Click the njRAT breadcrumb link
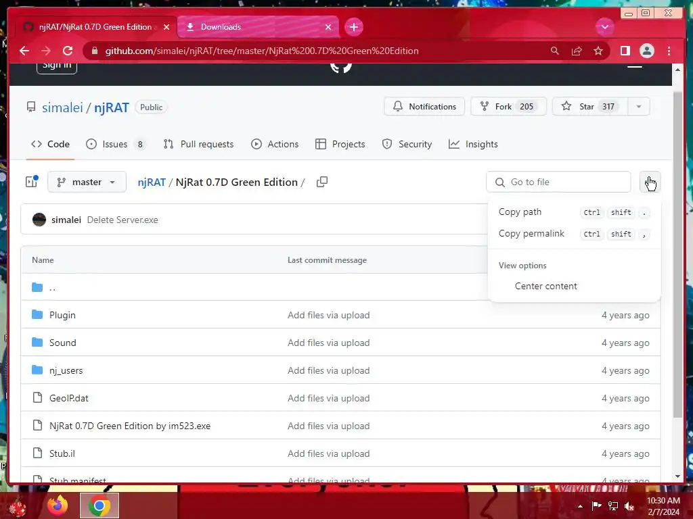The width and height of the screenshot is (693, 519). coord(152,182)
